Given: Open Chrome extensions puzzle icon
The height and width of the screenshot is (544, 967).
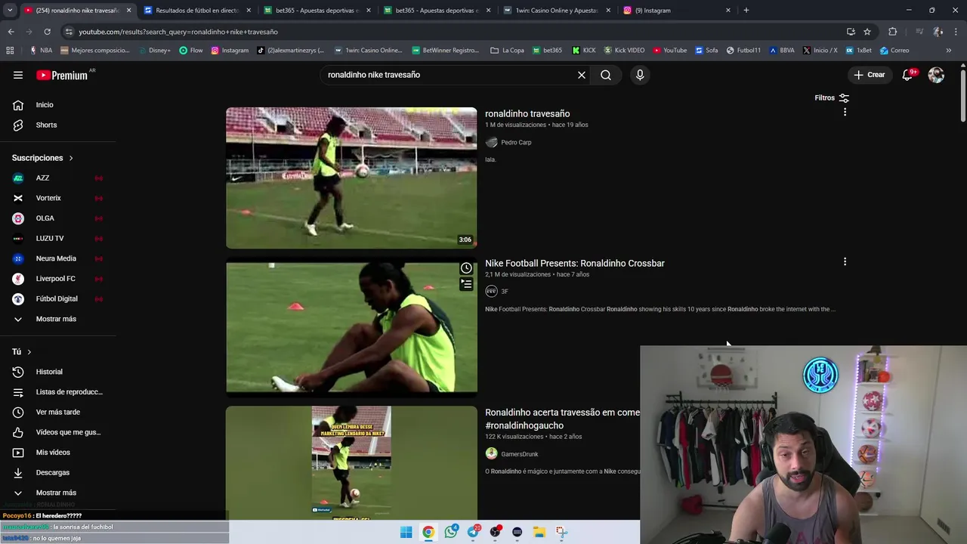Looking at the screenshot, I should [893, 32].
